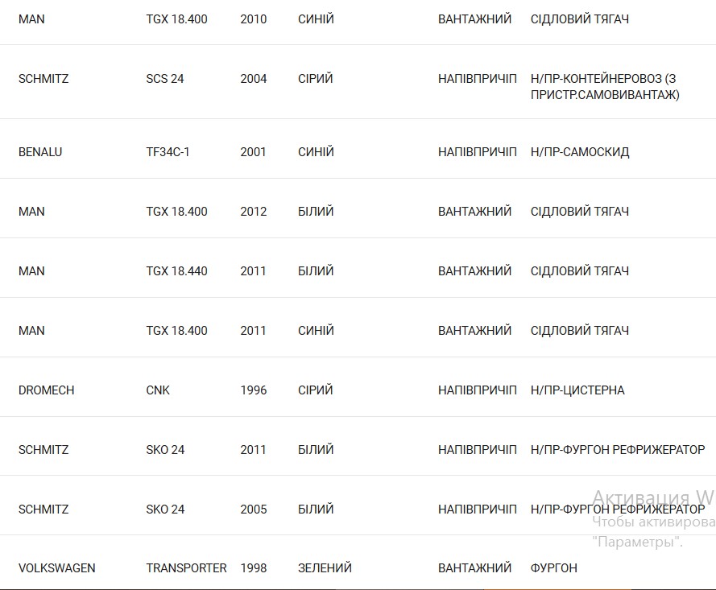The image size is (716, 590).
Task: Select the TGX 18.440 model cell
Action: tap(176, 271)
